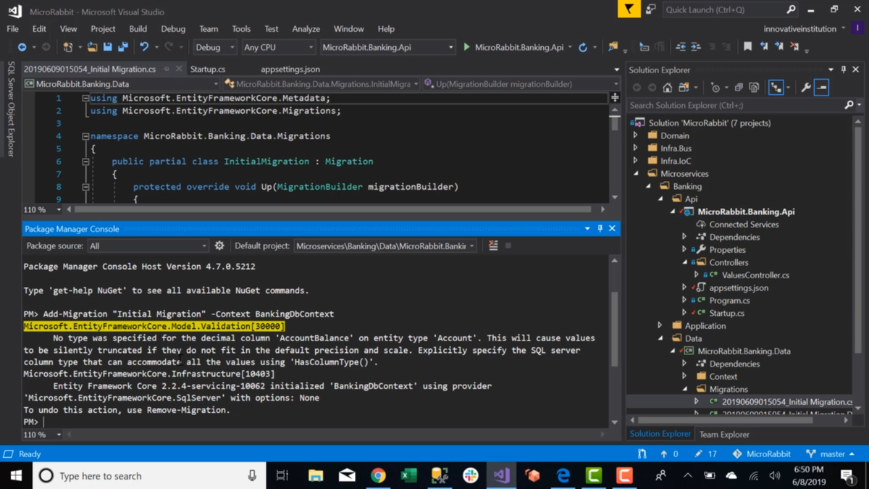Switch to the Startup.cs editor tab
This screenshot has height=489, width=869.
coord(208,69)
